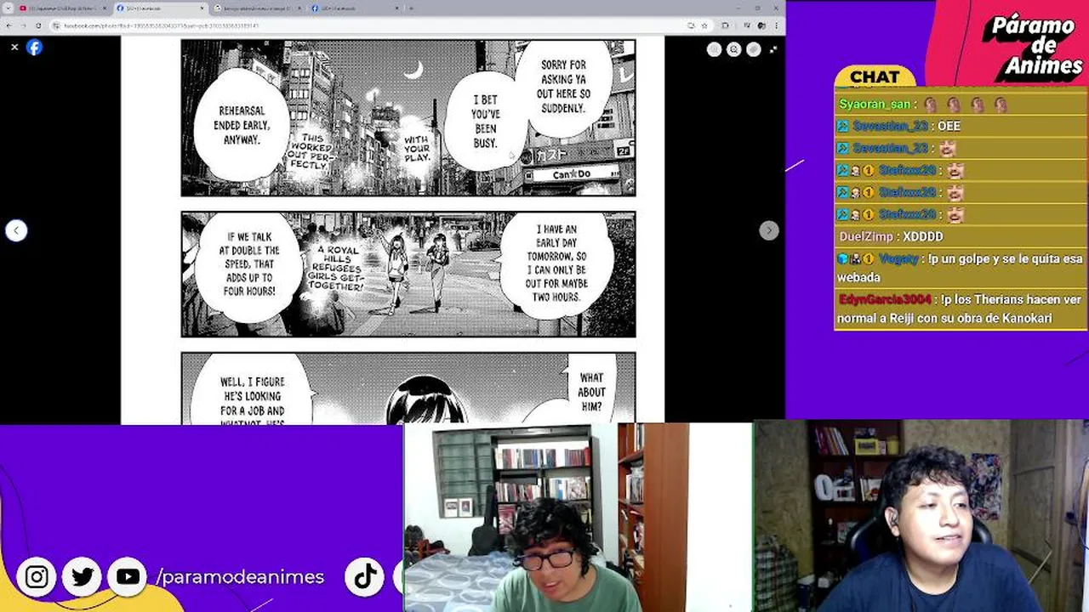The height and width of the screenshot is (612, 1089).
Task: Click the Syaoran_san chat username
Action: pos(875,105)
